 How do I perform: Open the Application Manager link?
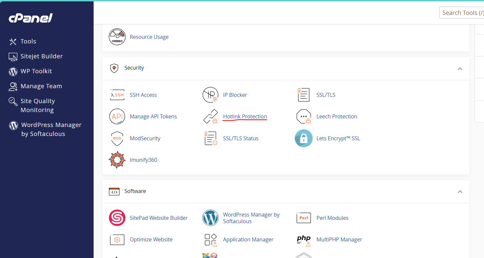(x=248, y=239)
